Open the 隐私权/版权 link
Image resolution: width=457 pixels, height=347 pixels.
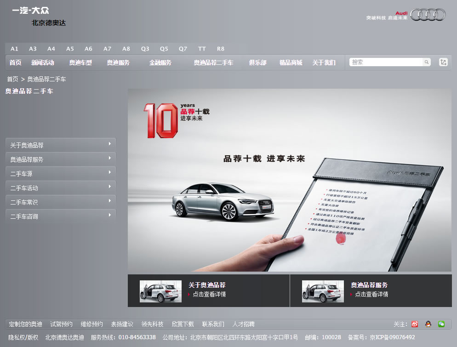[23, 337]
